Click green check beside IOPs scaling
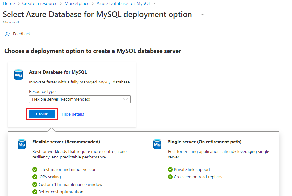The image size is (292, 196). (x=35, y=177)
